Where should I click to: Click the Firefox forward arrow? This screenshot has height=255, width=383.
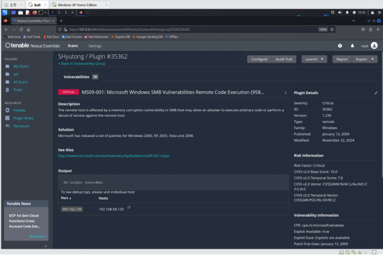[x=13, y=30]
